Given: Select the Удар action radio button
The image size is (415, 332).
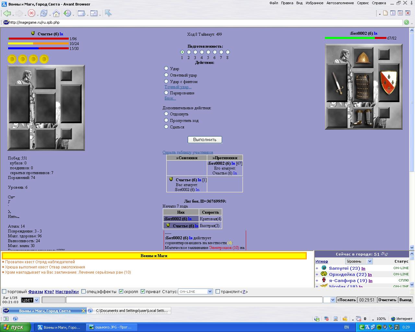Looking at the screenshot, I should click(x=166, y=68).
